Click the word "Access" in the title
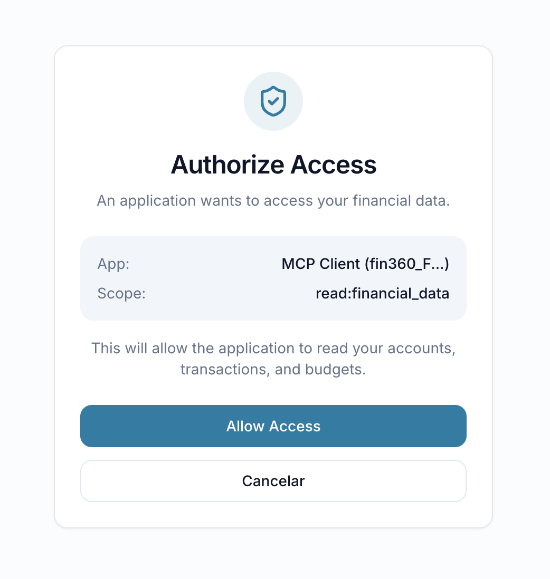This screenshot has height=579, width=550. (x=334, y=165)
